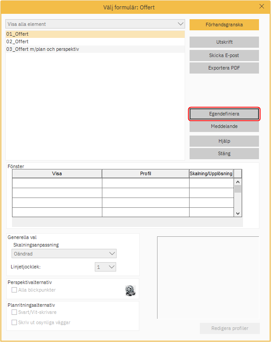This screenshot has height=342, width=271.
Task: Select 01_Offert in form list
Action: click(95, 34)
